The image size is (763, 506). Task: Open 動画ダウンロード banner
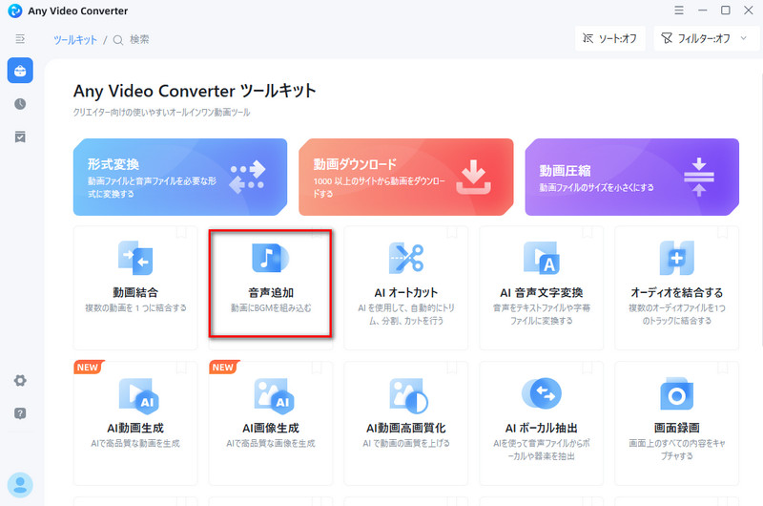point(406,177)
